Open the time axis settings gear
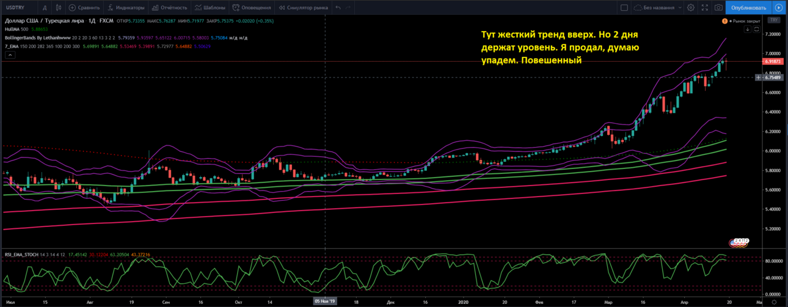788x307 pixels. point(774,302)
